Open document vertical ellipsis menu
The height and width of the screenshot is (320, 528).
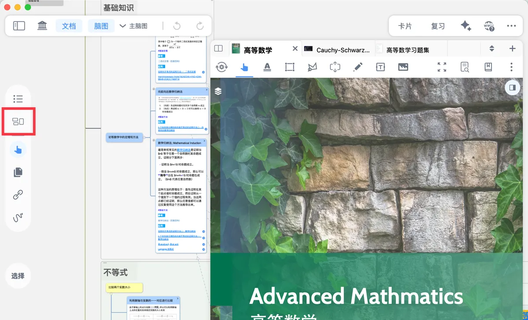click(x=511, y=67)
